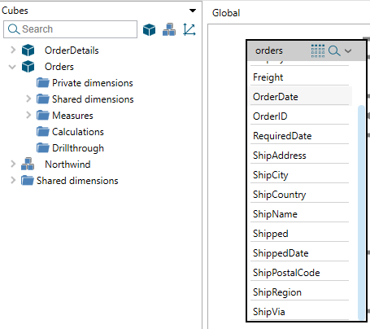
Task: Select Shared dimensions inside Orders cube
Action: 93,99
